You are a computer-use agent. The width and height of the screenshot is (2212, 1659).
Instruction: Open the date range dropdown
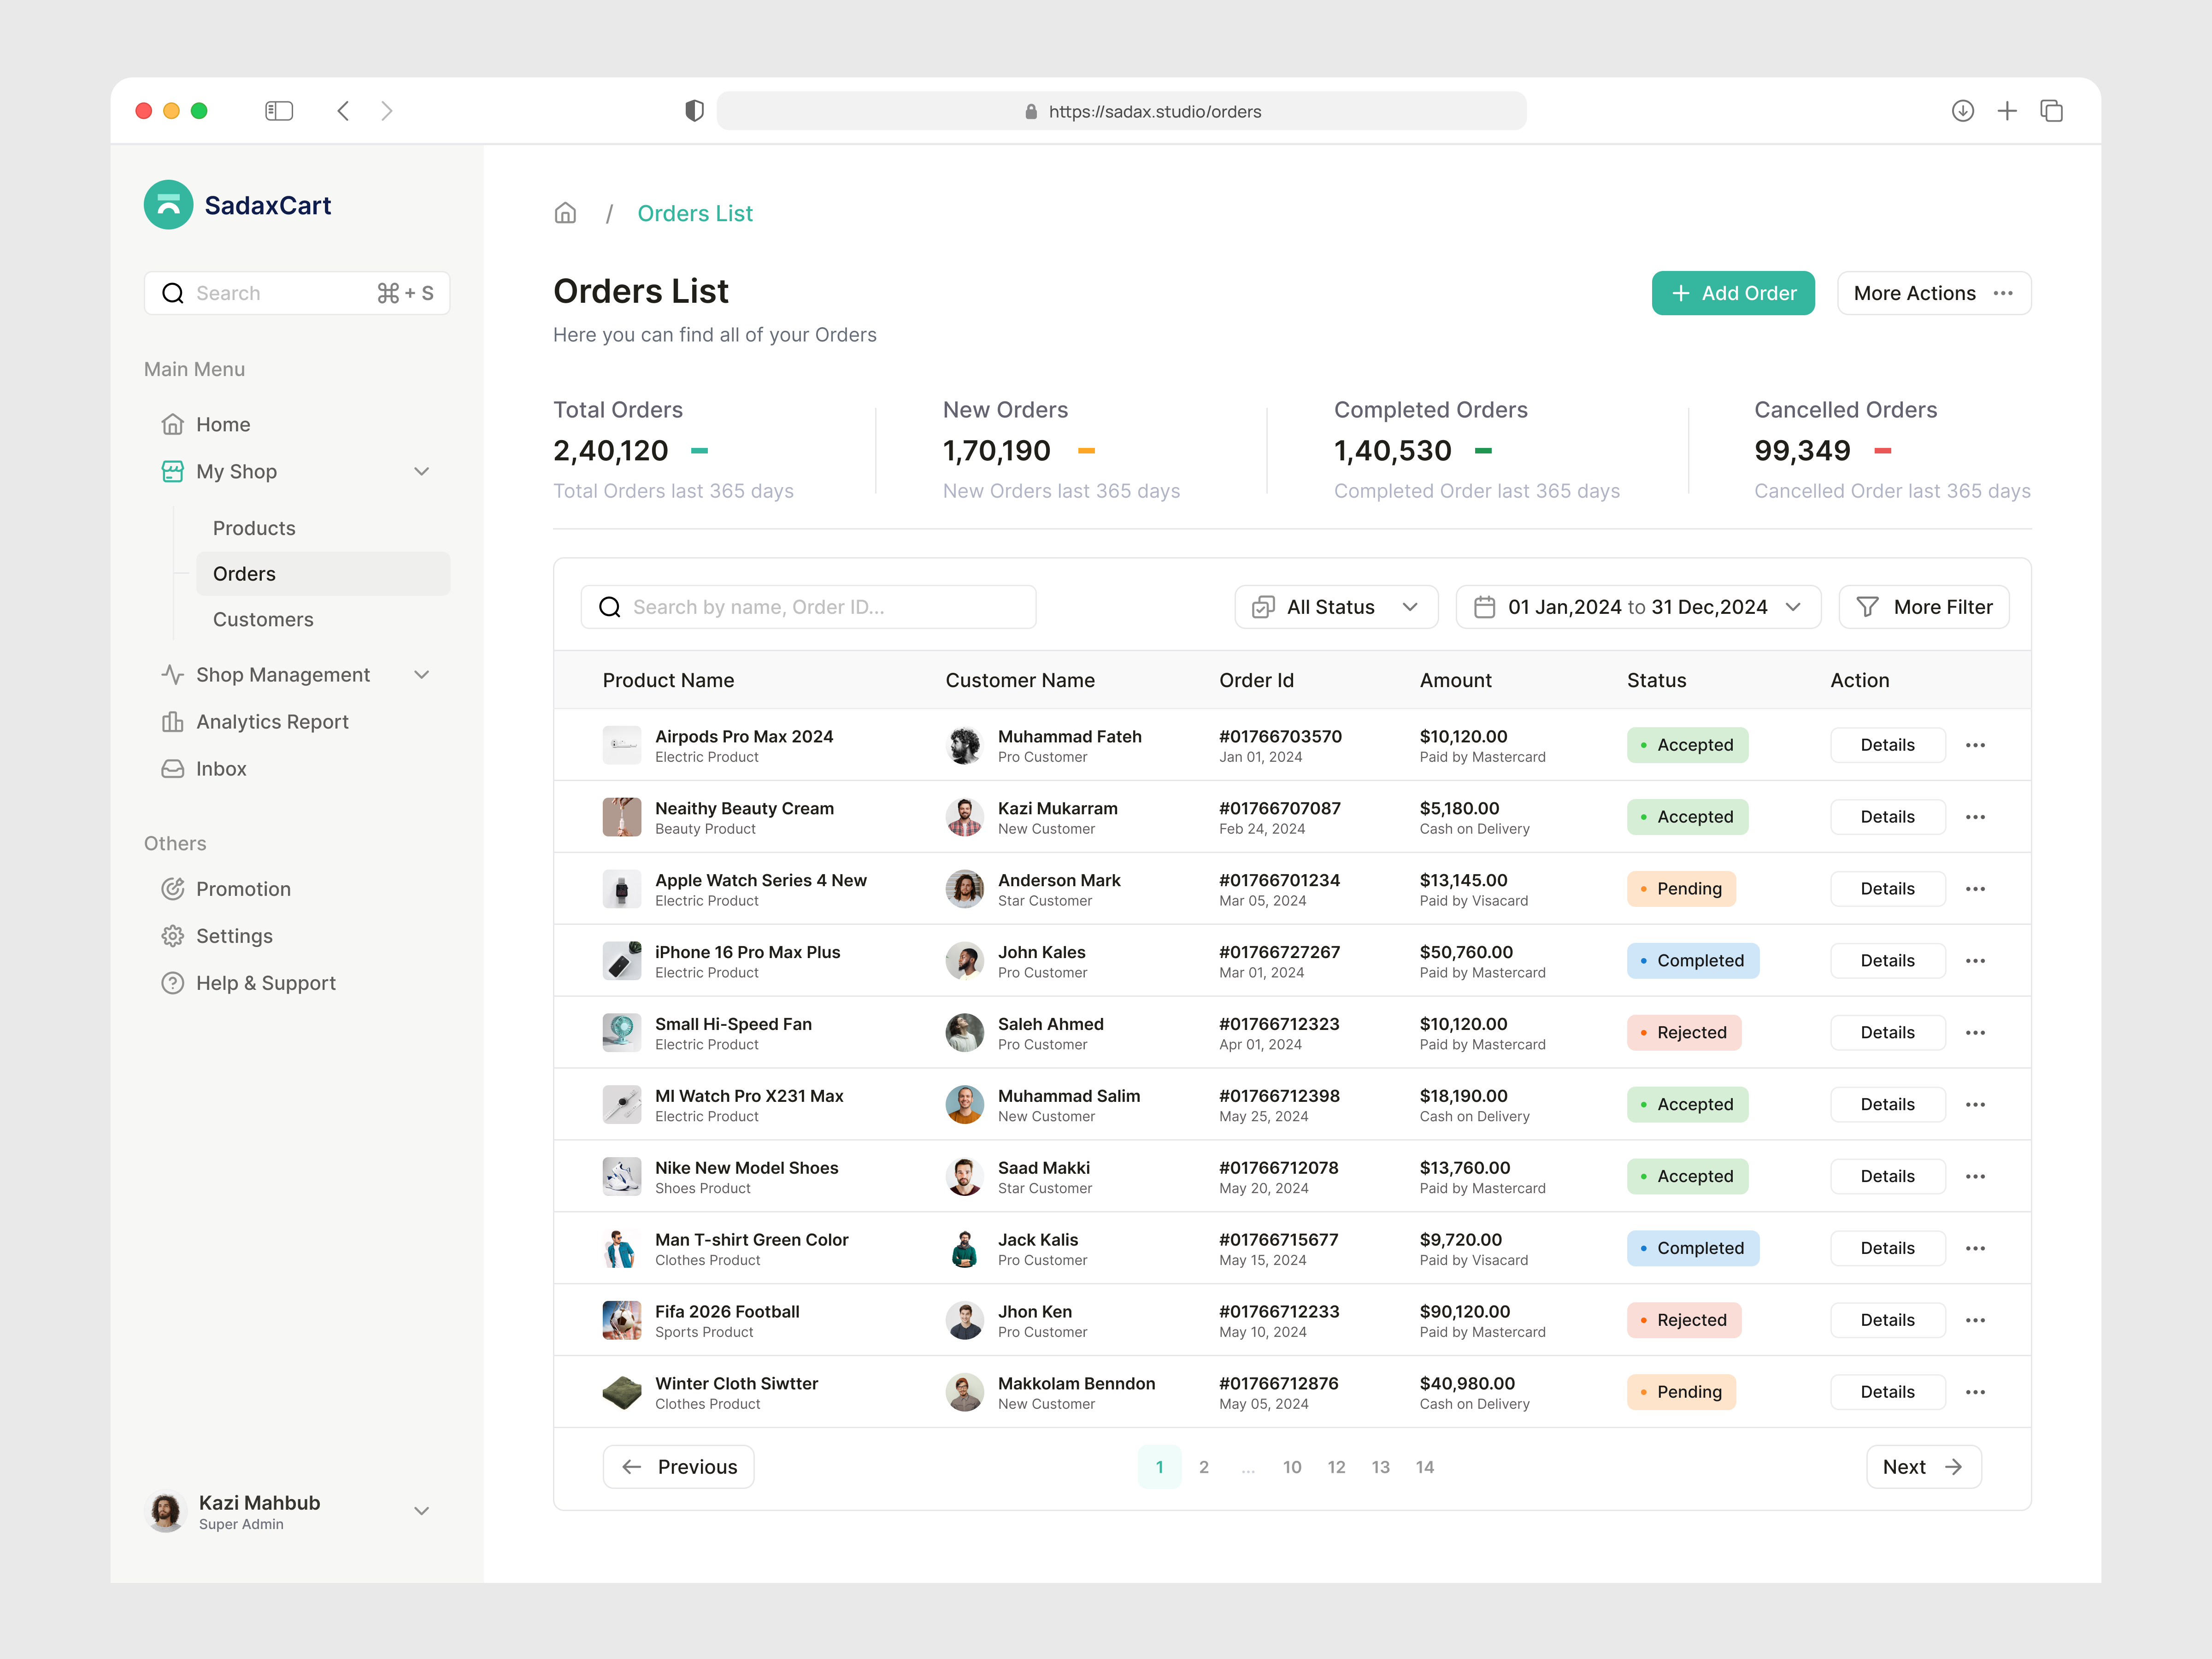(x=1638, y=607)
